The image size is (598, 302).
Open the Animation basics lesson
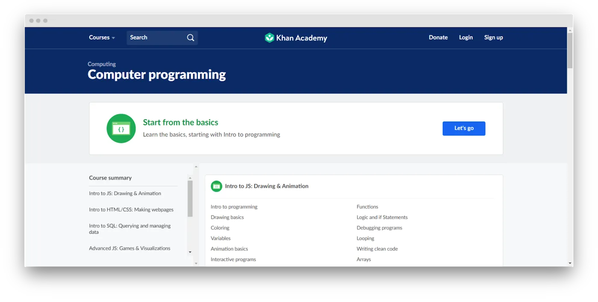(229, 249)
